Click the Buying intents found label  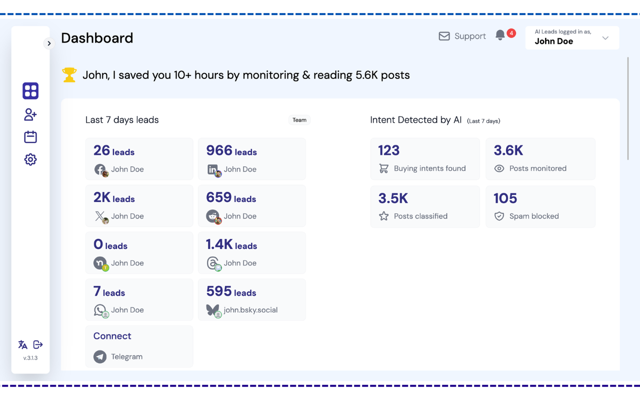(x=430, y=168)
